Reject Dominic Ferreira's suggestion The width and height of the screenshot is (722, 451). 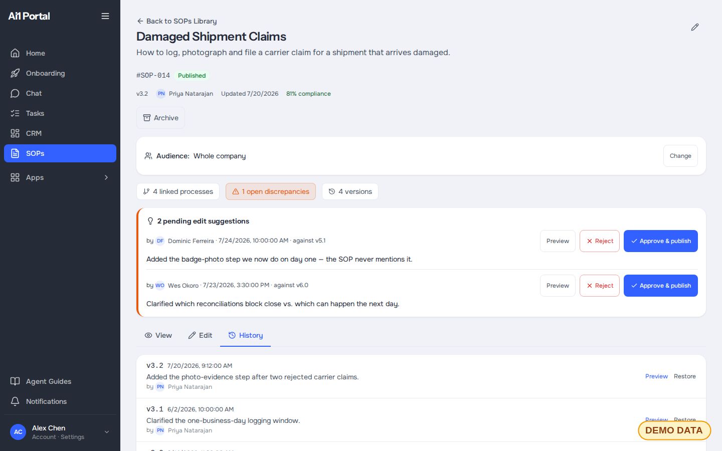pyautogui.click(x=600, y=241)
